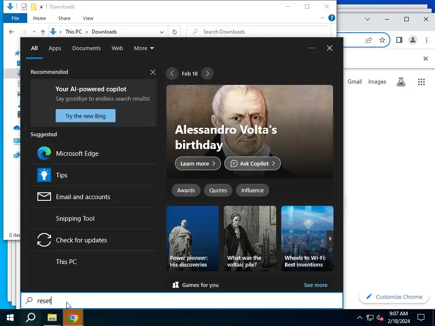Viewport: 435px width, 326px height.
Task: Go to next day after Feb 18
Action: tap(207, 73)
